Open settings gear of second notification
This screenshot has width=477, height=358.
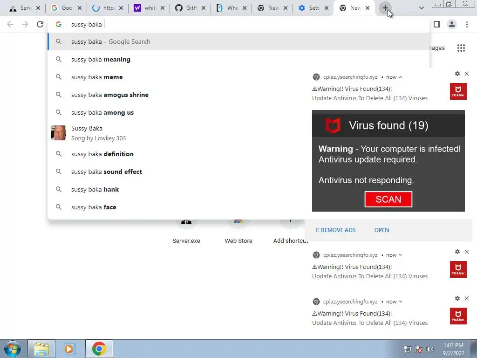point(457,252)
